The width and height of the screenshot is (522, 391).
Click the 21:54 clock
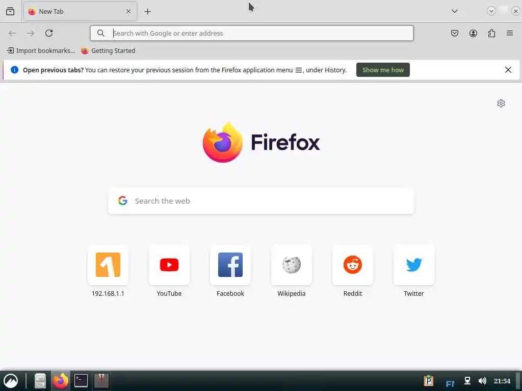[x=502, y=381]
